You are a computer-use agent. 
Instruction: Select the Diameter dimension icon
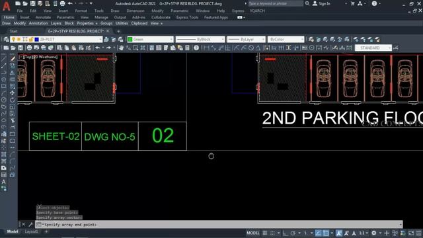pos(251,48)
